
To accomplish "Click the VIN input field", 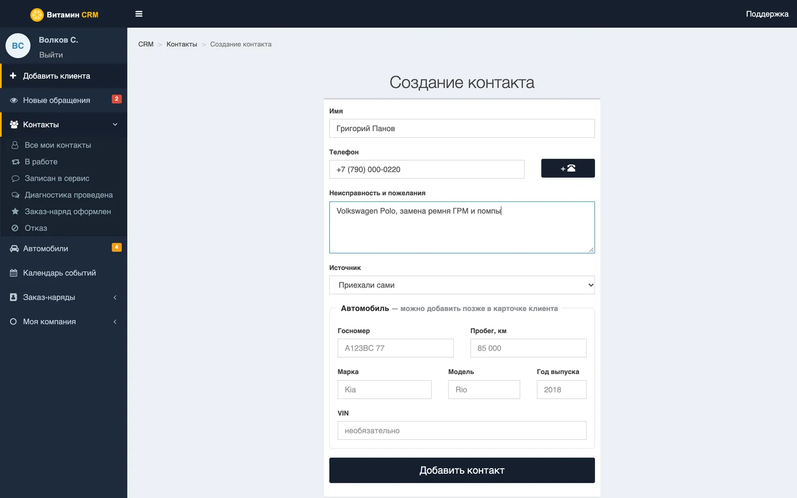I will tap(462, 430).
